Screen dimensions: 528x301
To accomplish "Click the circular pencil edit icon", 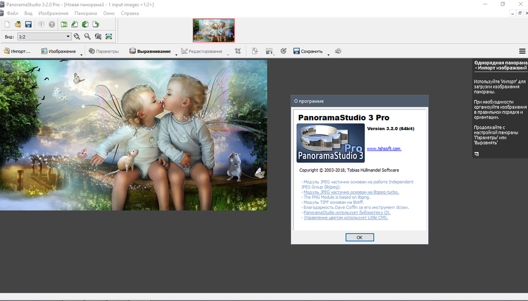I will (283, 51).
